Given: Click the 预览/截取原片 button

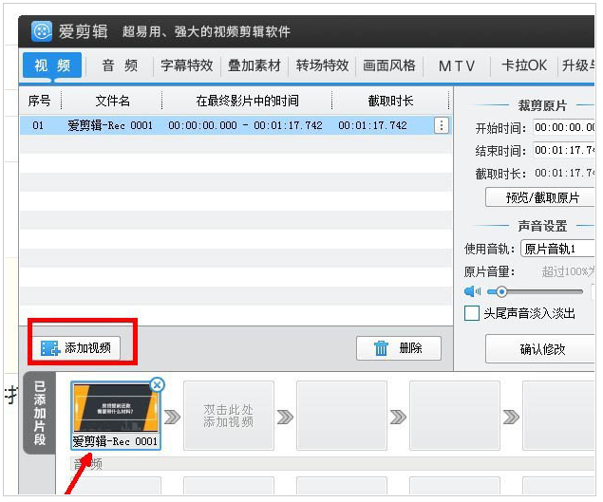Looking at the screenshot, I should pyautogui.click(x=540, y=197).
